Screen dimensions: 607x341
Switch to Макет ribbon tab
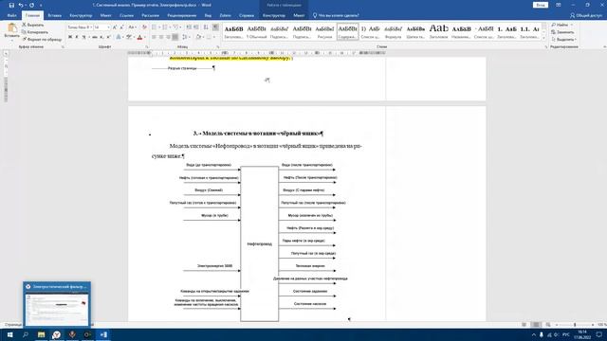tap(105, 15)
